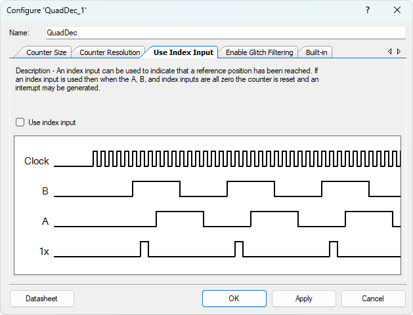Click the help question mark button
Image resolution: width=413 pixels, height=315 pixels.
[x=367, y=10]
